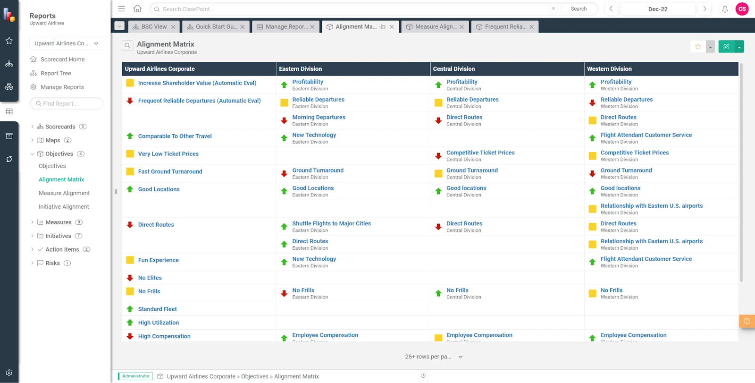Viewport: 755px width, 383px height.
Task: Open Increase Shareholder Value objective link
Action: pyautogui.click(x=197, y=83)
